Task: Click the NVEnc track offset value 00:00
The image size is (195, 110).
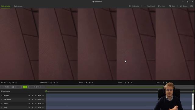Action: point(39,104)
